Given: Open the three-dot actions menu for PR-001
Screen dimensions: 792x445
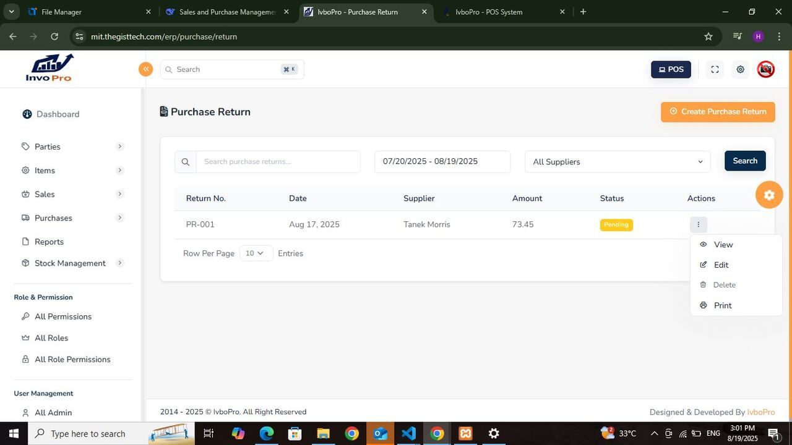Looking at the screenshot, I should tap(698, 224).
